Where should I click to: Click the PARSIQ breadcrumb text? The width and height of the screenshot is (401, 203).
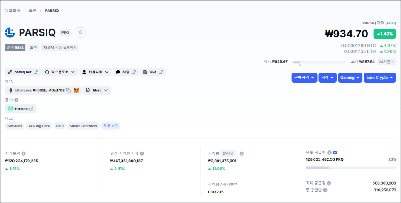52,10
